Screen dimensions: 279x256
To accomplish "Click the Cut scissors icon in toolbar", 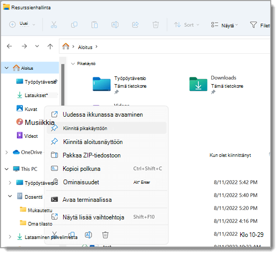I will (53, 25).
